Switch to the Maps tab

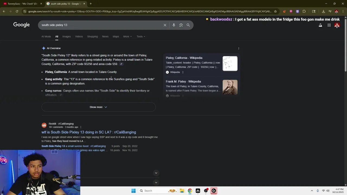coord(116,37)
